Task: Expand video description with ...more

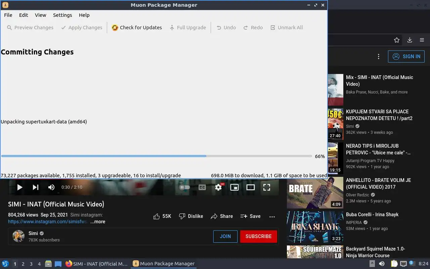Action: (x=98, y=222)
